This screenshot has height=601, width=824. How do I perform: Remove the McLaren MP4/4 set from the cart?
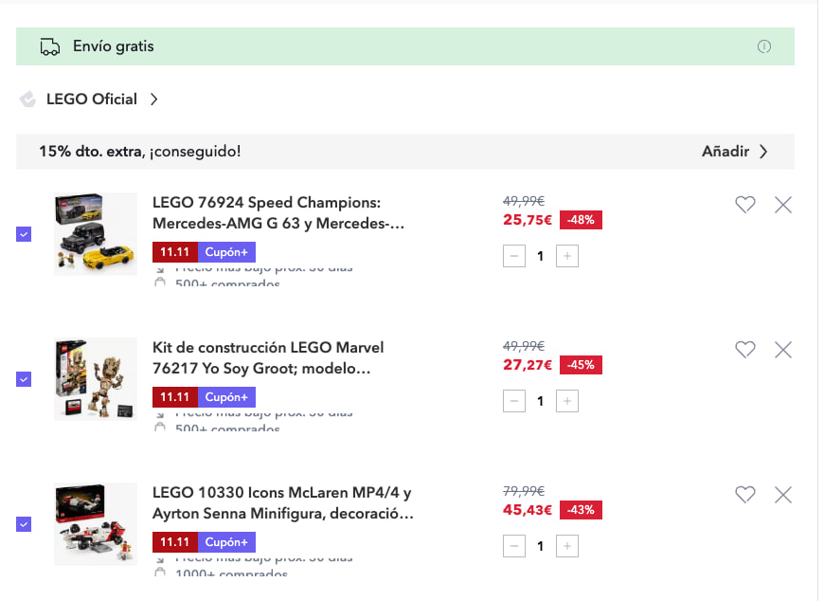[x=783, y=495]
